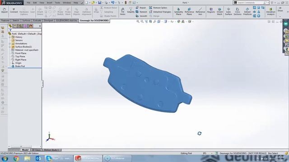The image size is (289, 162).
Task: Open the Save button dropdown arrow
Action: pos(103,3)
